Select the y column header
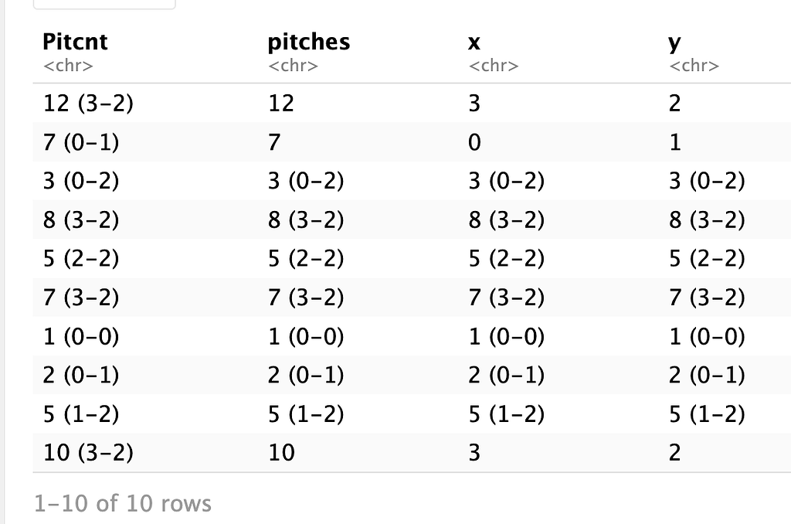Image resolution: width=791 pixels, height=524 pixels. coord(675,42)
